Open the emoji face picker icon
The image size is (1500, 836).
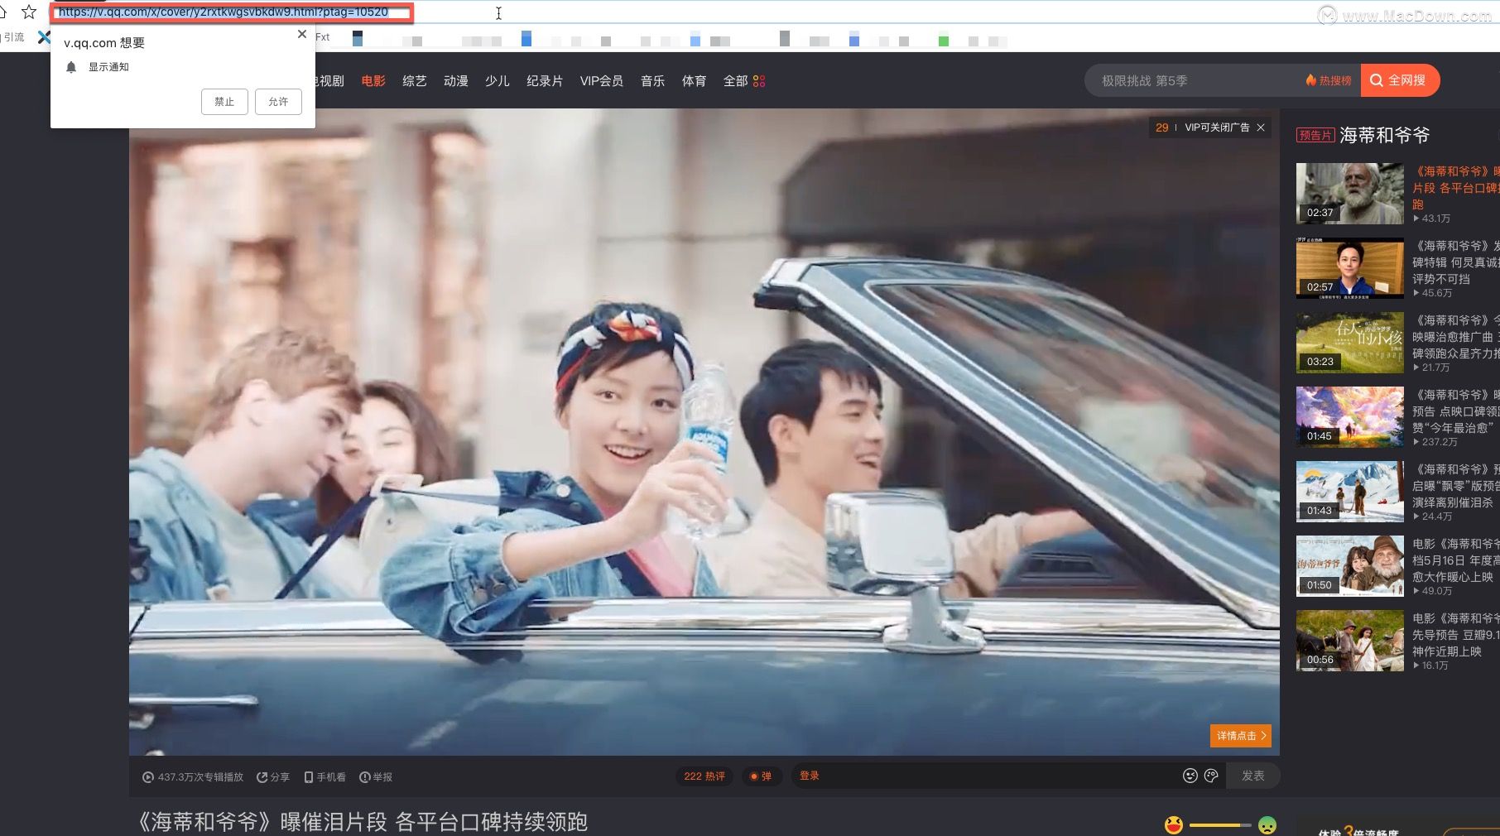1190,776
